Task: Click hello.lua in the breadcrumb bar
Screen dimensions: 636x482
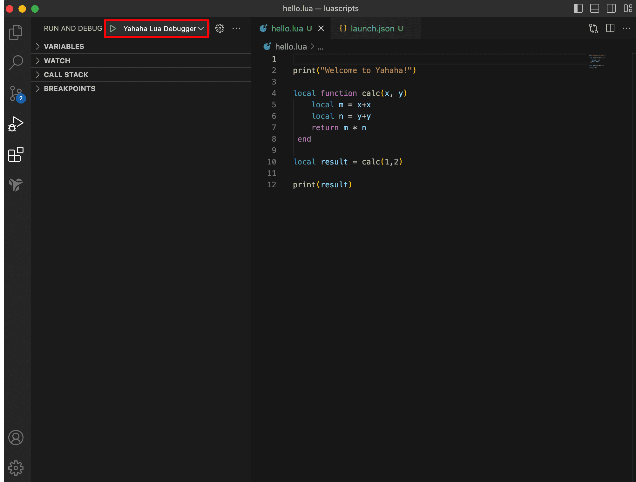Action: 291,46
